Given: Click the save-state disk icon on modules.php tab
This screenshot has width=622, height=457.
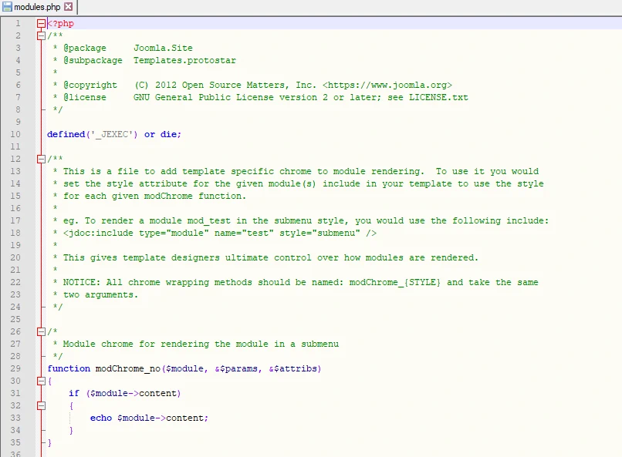Looking at the screenshot, I should click(x=7, y=7).
